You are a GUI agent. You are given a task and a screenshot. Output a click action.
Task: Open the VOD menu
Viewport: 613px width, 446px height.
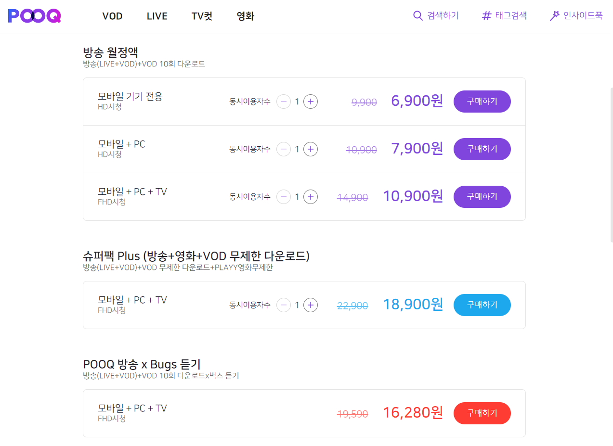pyautogui.click(x=112, y=16)
